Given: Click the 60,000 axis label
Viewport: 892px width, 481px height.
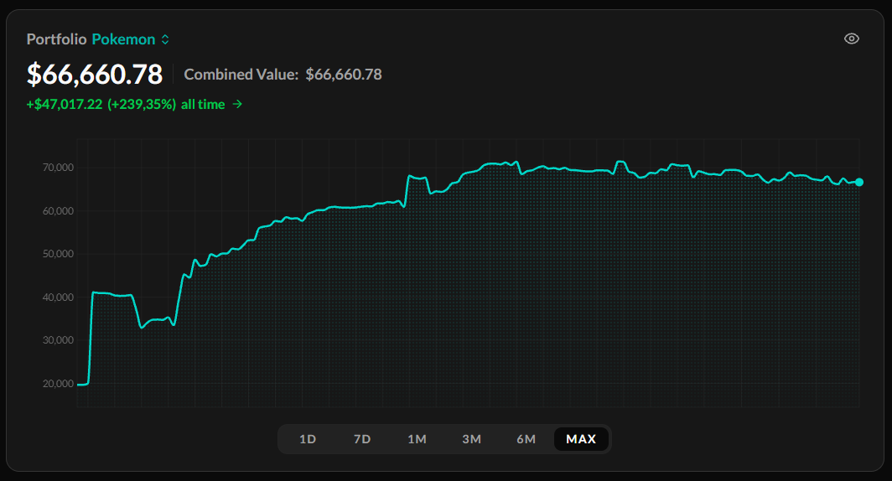Looking at the screenshot, I should pos(58,210).
